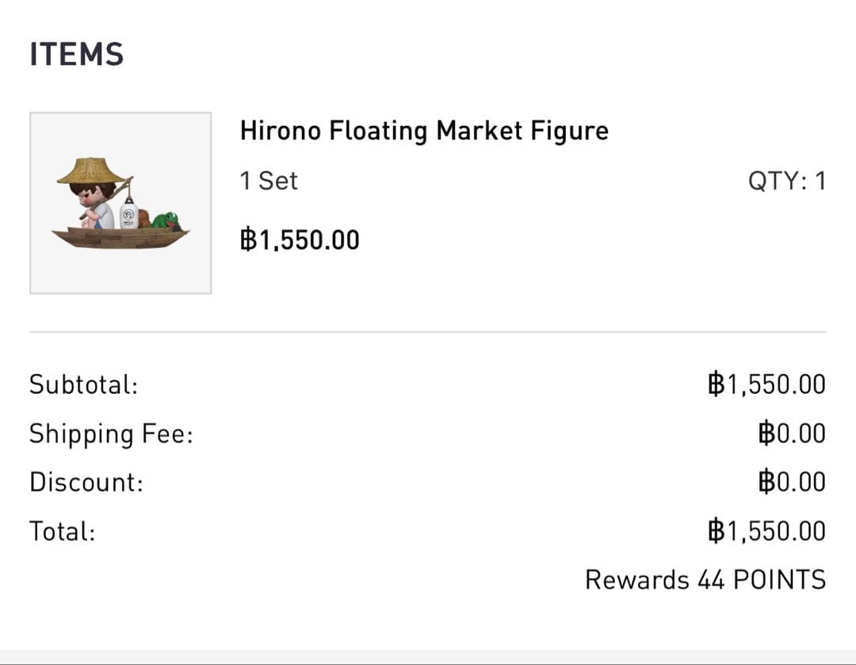856x665 pixels.
Task: Select the ITEMS section heading
Action: point(77,55)
